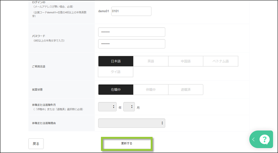Select 英語 language option
This screenshot has height=153, width=278.
click(151, 61)
